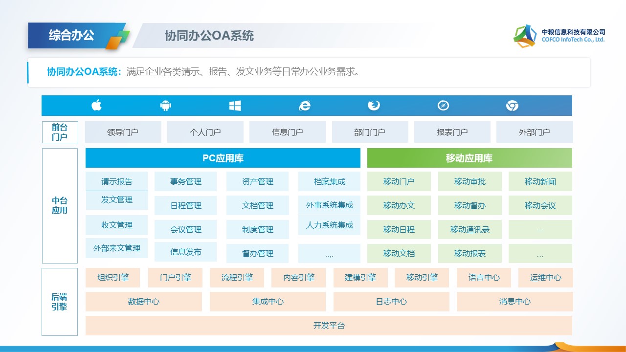
Task: Click the Android robot icon
Action: point(166,106)
